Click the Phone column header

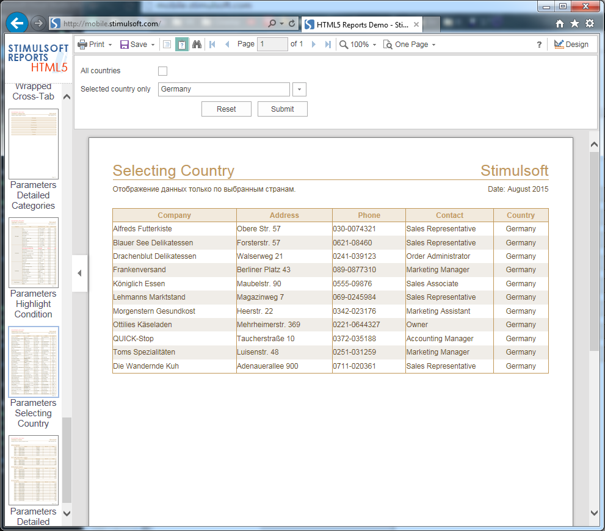point(369,215)
